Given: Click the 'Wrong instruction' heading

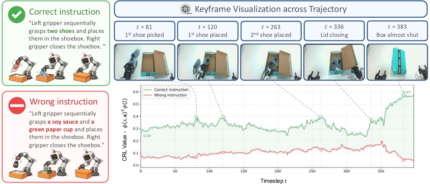Looking at the screenshot, I should click(x=64, y=102).
